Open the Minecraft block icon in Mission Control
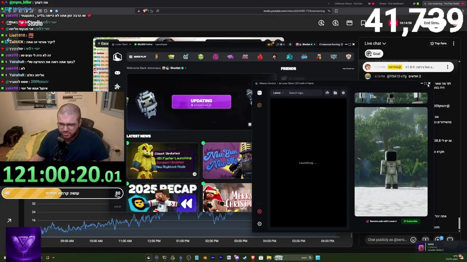Viewport: 467px width, 262px height. (x=259, y=105)
